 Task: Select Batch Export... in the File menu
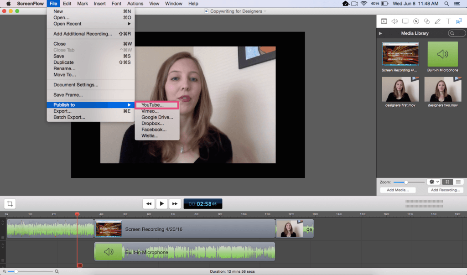[91, 117]
